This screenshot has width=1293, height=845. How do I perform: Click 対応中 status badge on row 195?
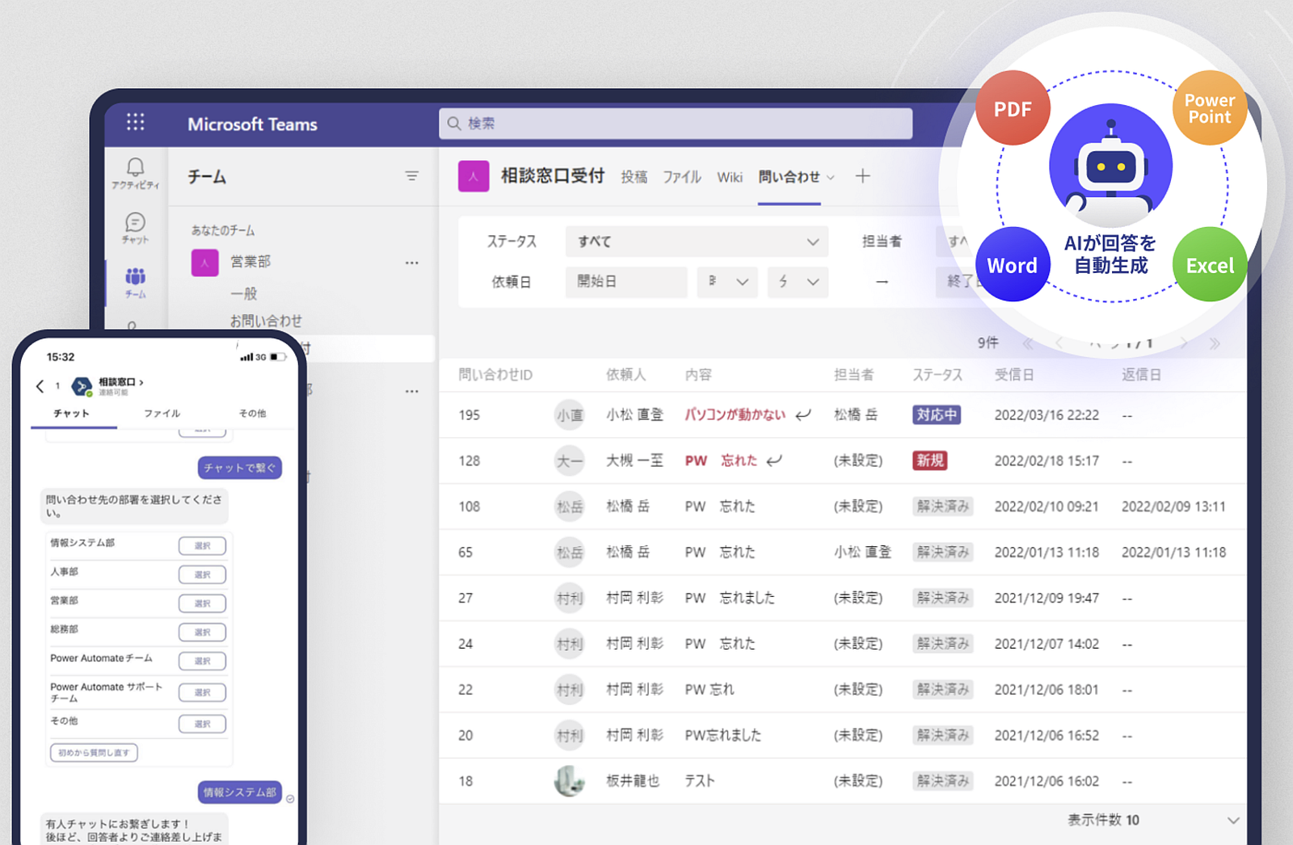tap(937, 414)
